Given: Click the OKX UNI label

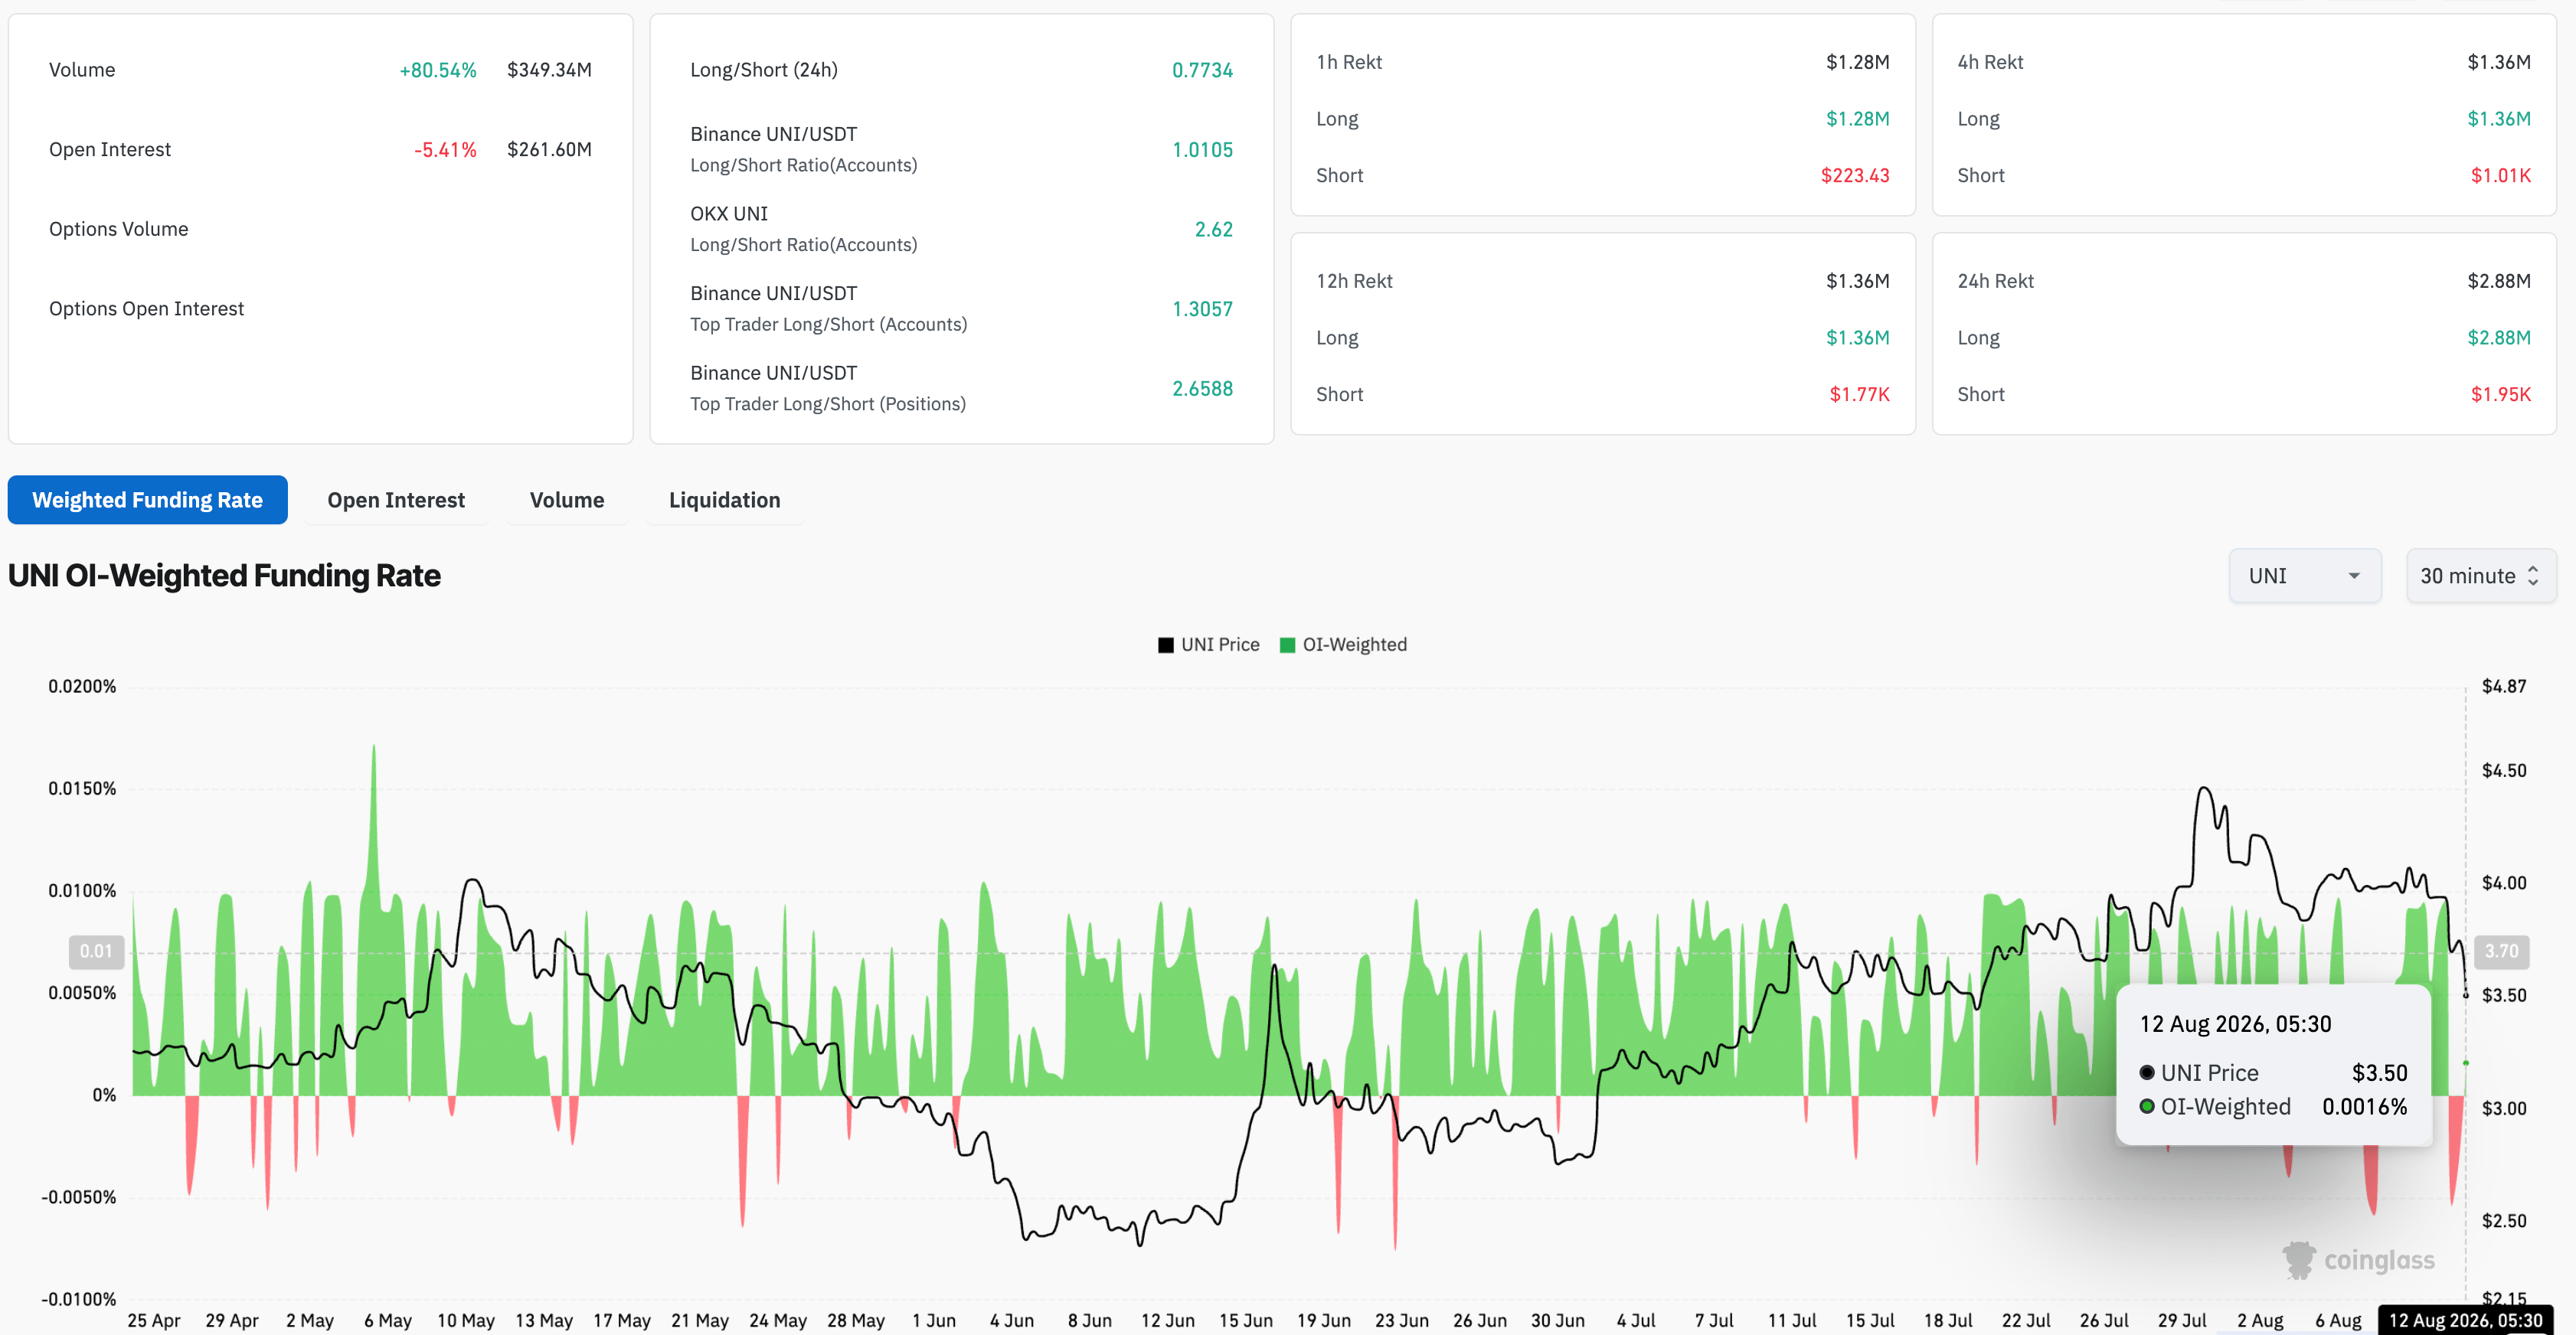Looking at the screenshot, I should pos(729,214).
